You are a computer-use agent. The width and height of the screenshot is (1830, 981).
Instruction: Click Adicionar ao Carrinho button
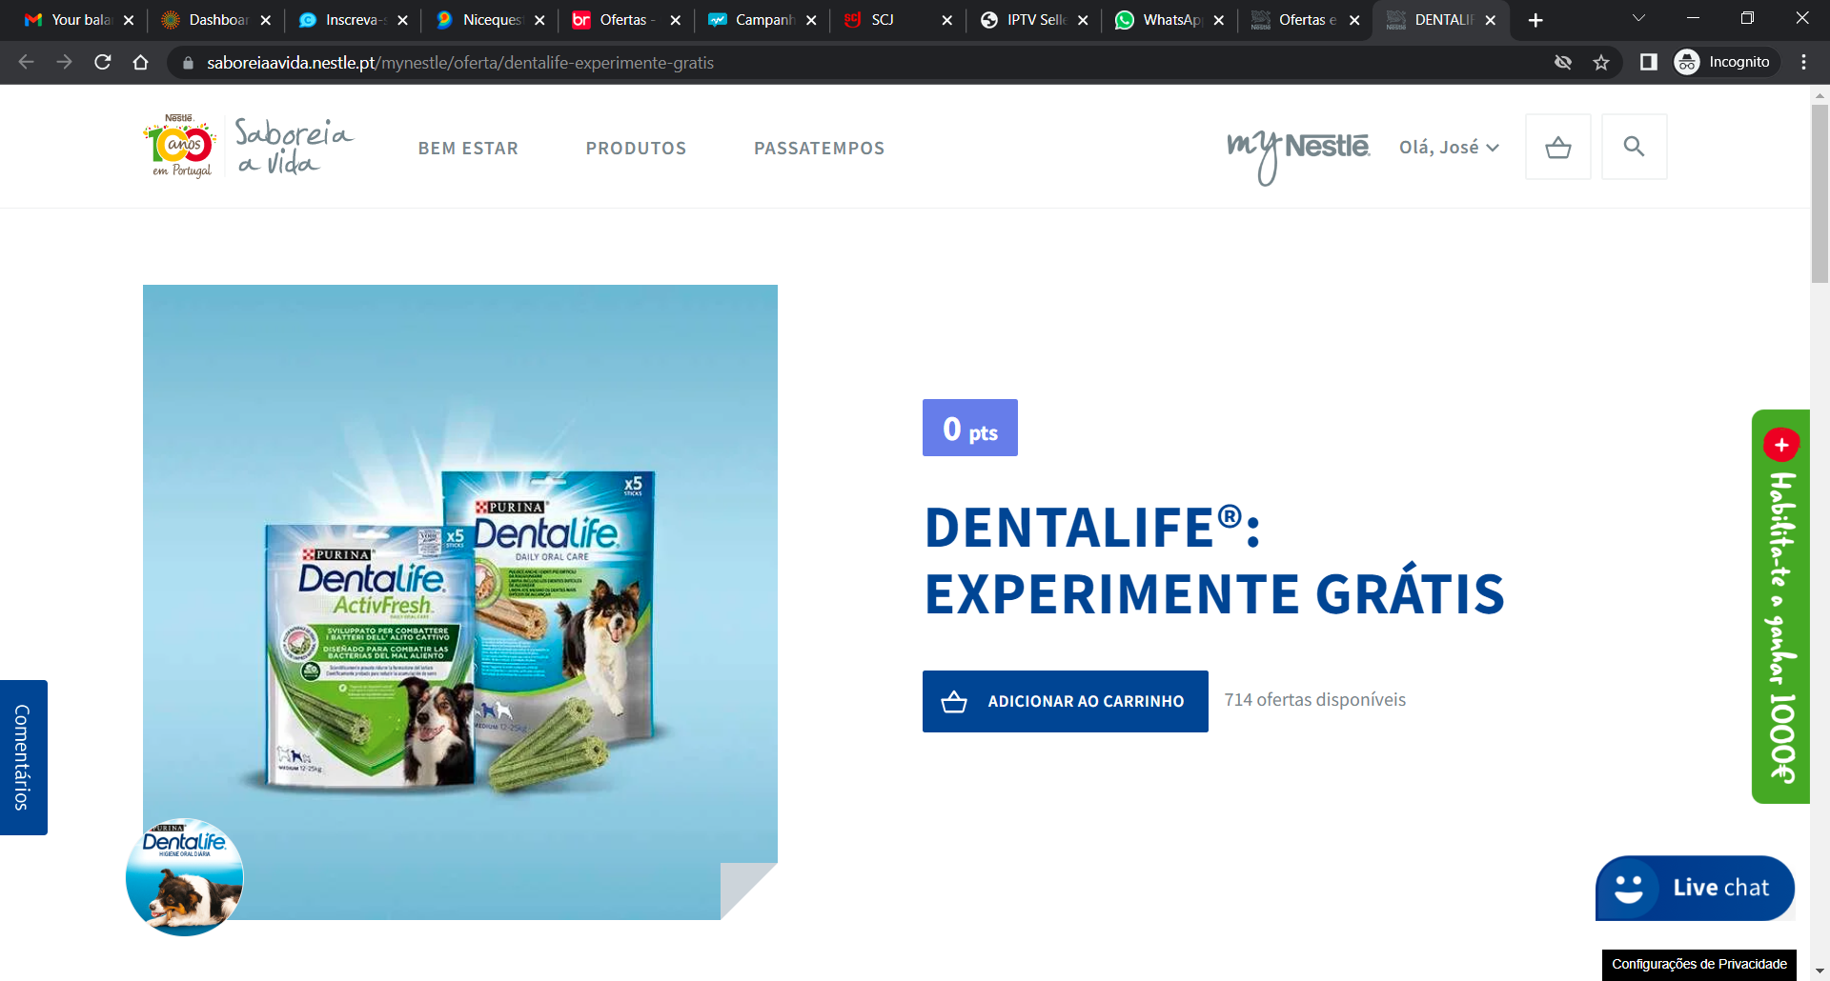point(1065,701)
